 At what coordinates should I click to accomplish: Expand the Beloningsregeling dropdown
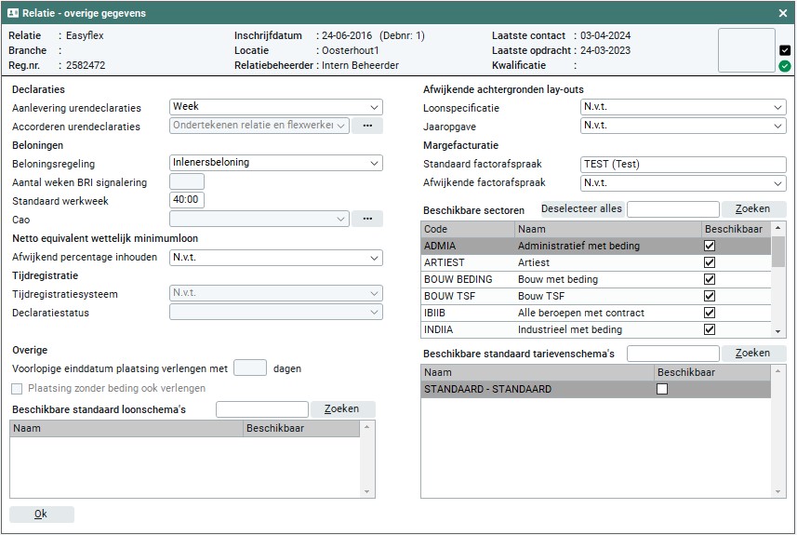276,163
